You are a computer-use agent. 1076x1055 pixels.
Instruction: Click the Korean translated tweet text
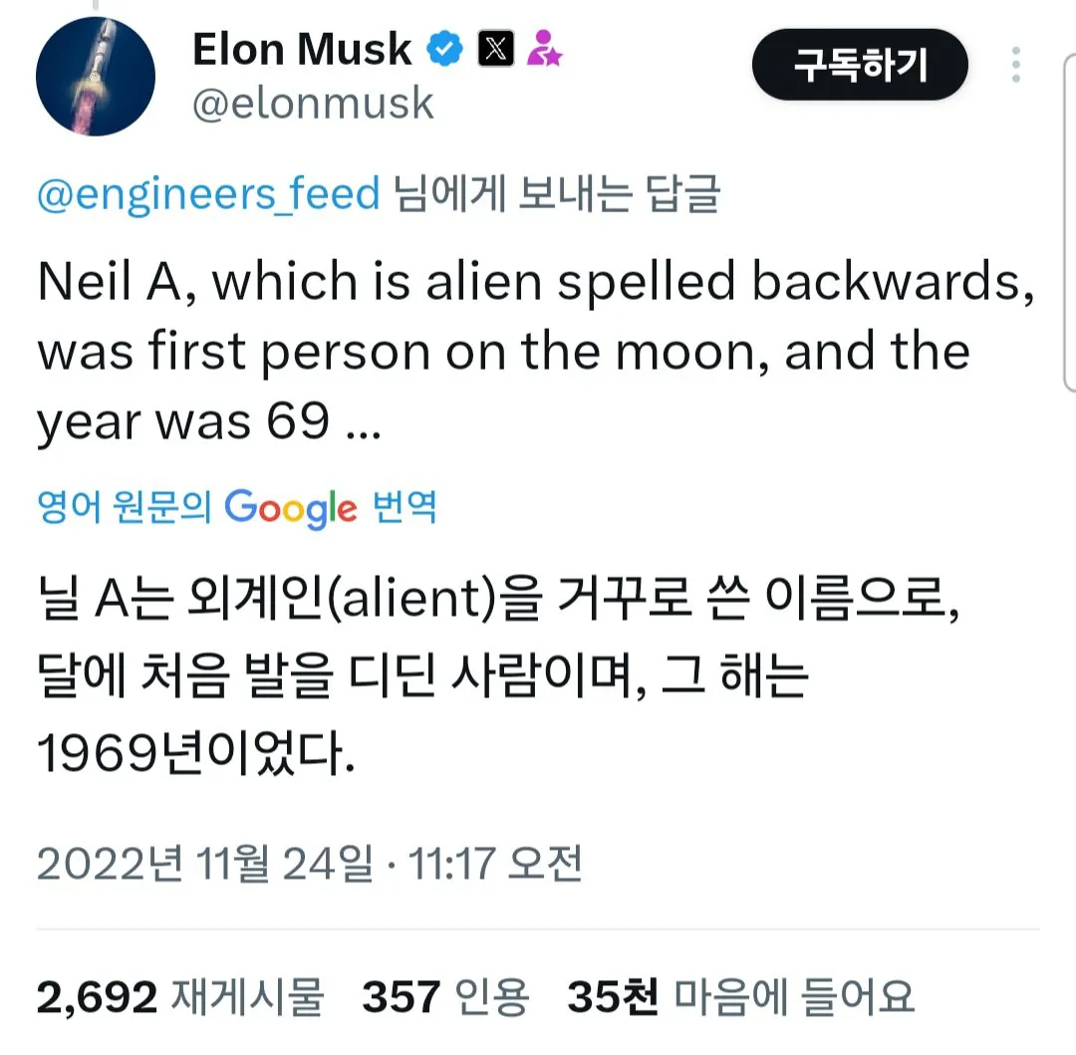[448, 672]
